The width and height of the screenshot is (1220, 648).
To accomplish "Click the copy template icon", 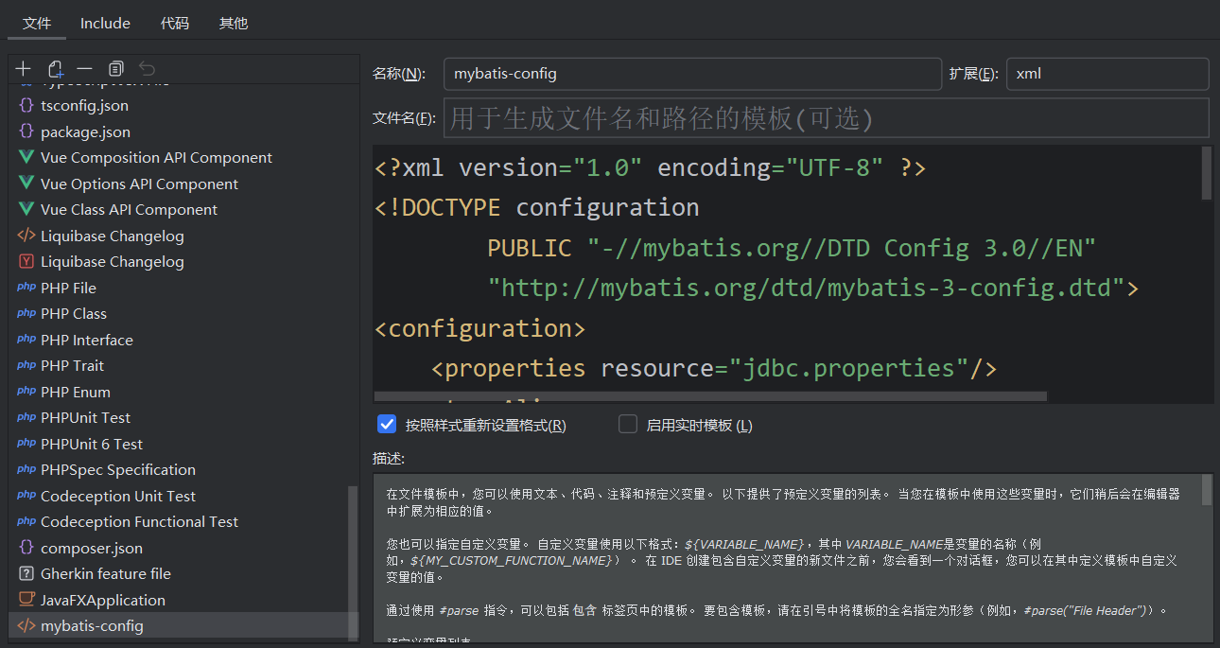I will pos(115,69).
